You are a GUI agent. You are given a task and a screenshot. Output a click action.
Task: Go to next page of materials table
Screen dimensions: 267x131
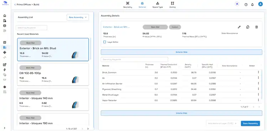coord(259,107)
